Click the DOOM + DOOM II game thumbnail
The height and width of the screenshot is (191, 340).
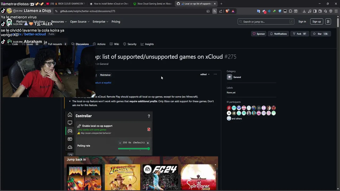(84, 177)
